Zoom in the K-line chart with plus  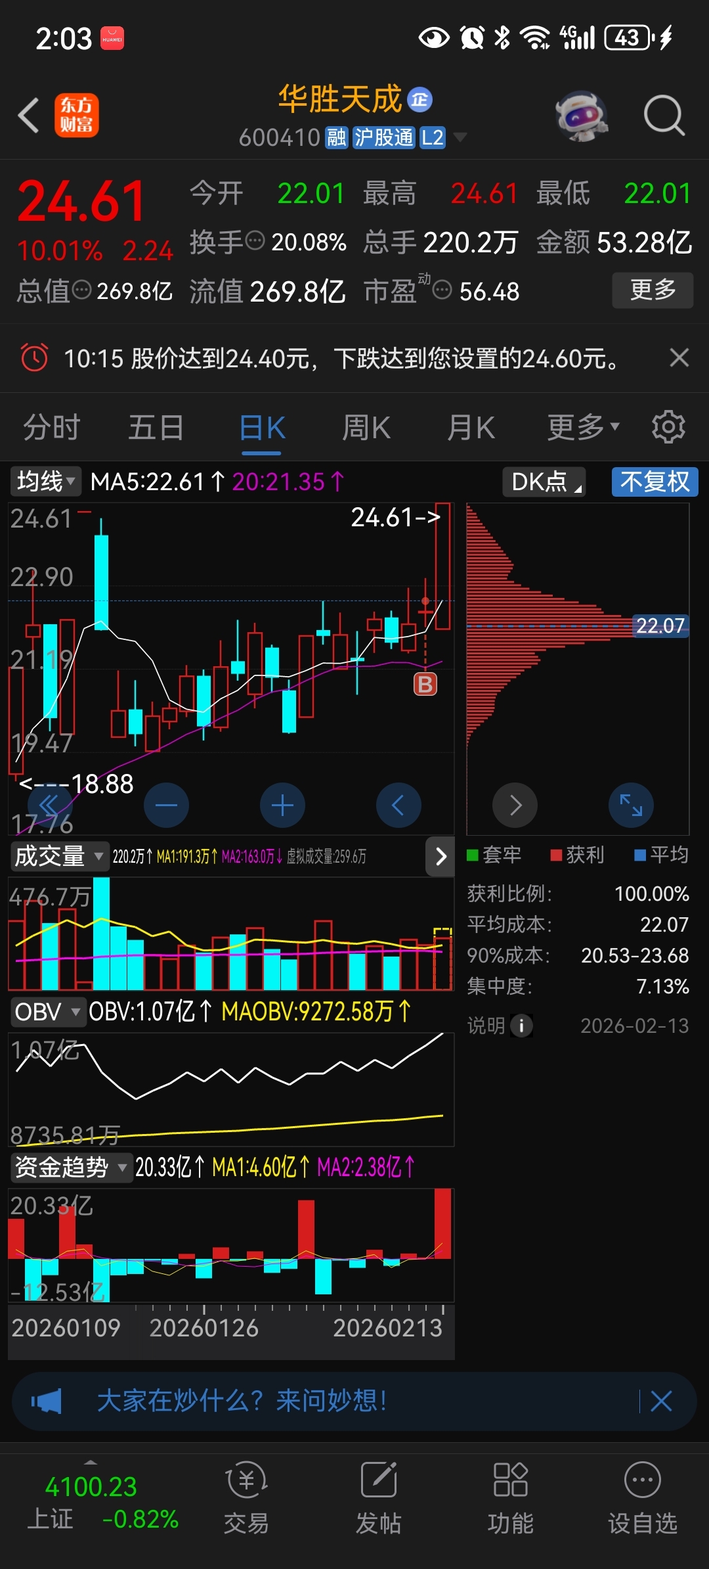[282, 805]
